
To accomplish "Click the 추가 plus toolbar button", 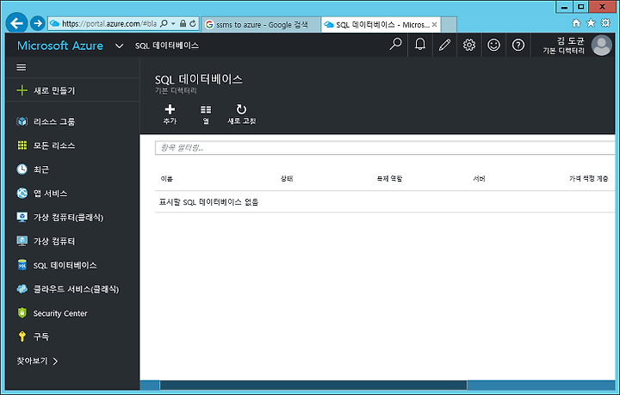I will click(x=170, y=114).
